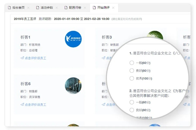Viewport: 196px width, 130px height.
Task: Select 良好(80分) for question 1
Action: coord(132,71)
